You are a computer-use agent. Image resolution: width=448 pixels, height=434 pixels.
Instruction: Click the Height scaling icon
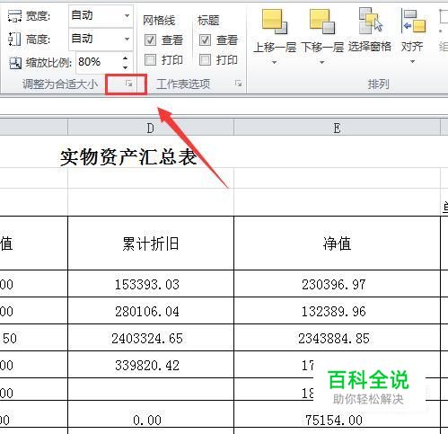tap(14, 39)
